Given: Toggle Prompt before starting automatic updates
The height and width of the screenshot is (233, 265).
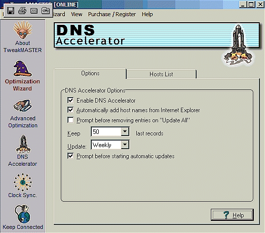Looking at the screenshot, I should click(70, 156).
